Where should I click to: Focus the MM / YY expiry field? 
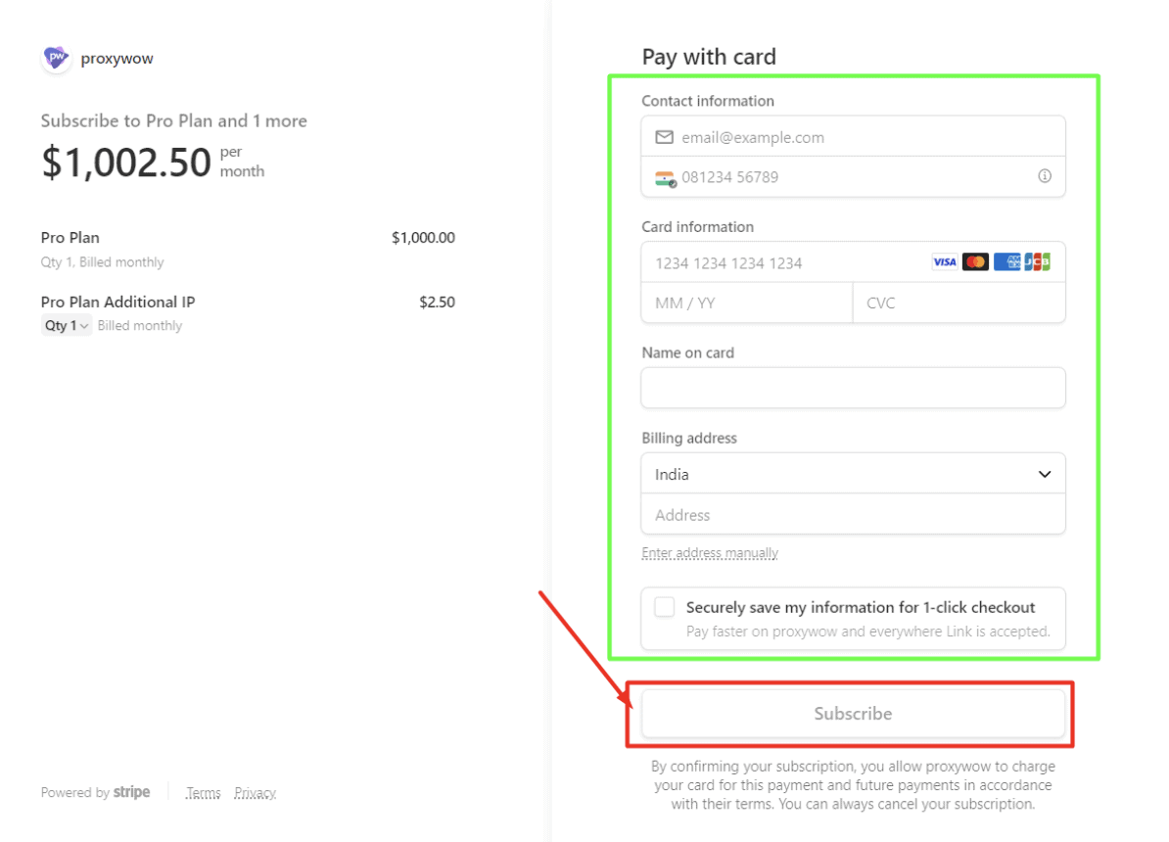tap(746, 304)
